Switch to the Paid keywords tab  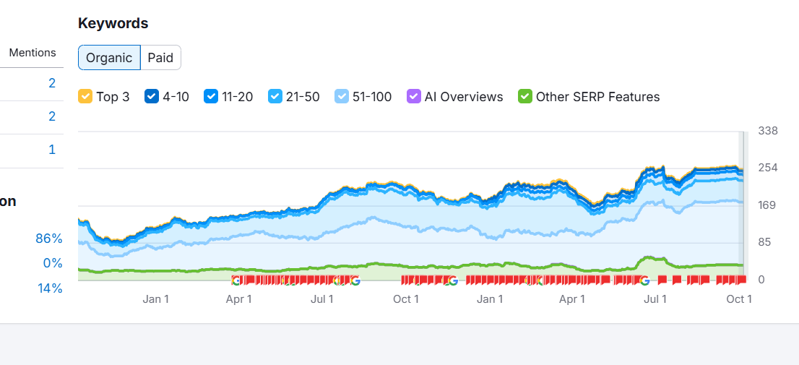click(x=160, y=58)
